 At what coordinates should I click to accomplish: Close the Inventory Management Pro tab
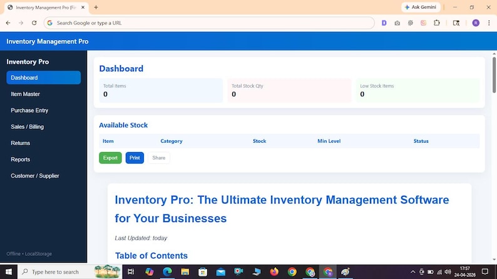(83, 8)
